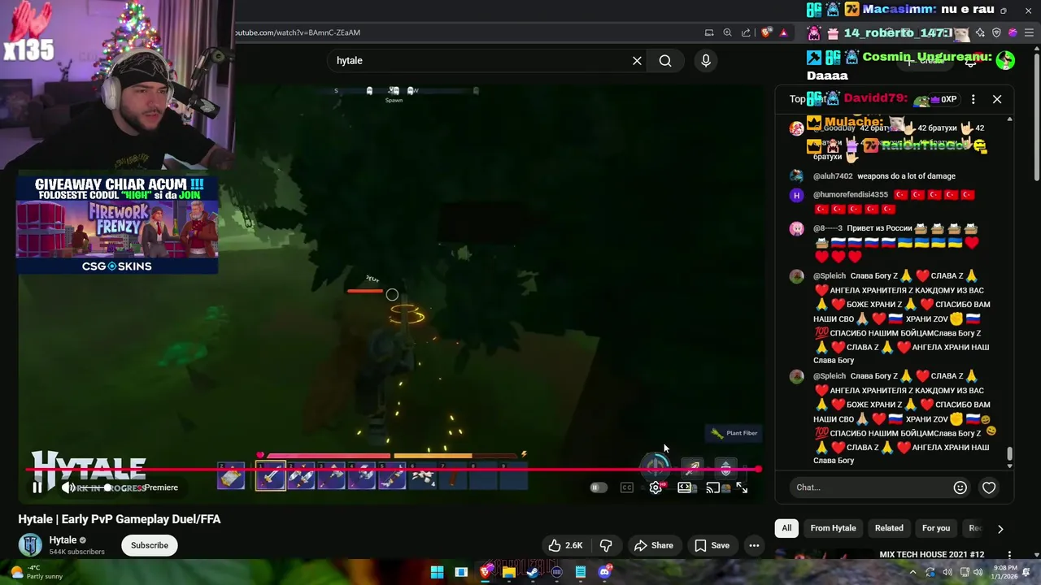The height and width of the screenshot is (585, 1041).
Task: Open Steam from the taskbar
Action: point(533,572)
